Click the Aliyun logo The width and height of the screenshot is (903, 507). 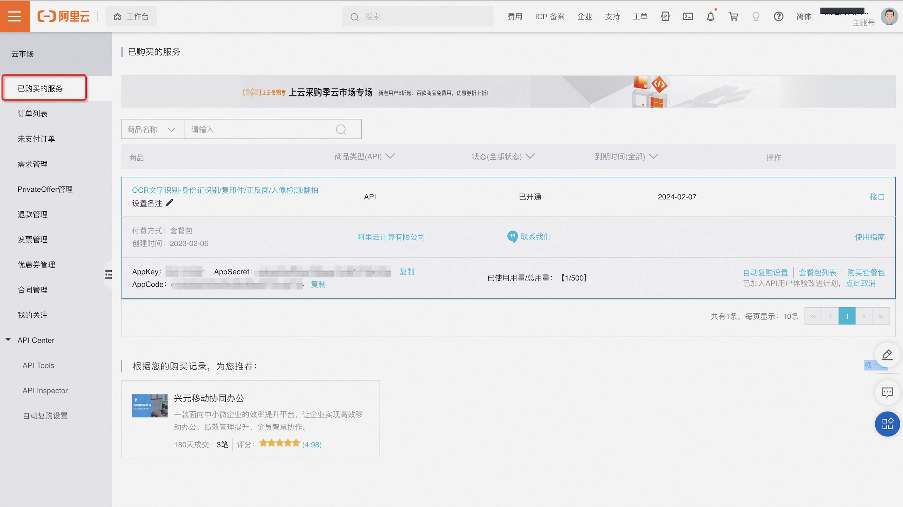pos(64,16)
